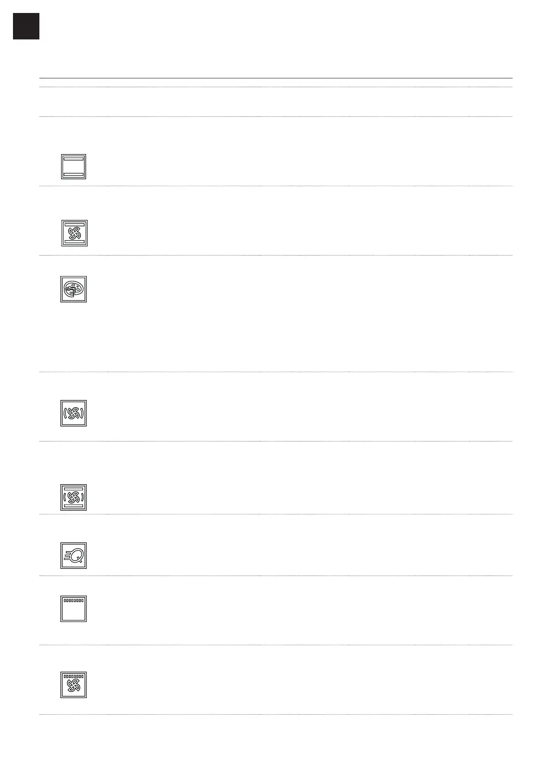Click blank row area right of the pizza icon
The image size is (552, 781).
point(297,313)
